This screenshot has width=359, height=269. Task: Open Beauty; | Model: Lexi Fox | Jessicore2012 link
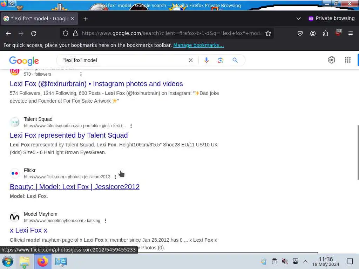75,187
